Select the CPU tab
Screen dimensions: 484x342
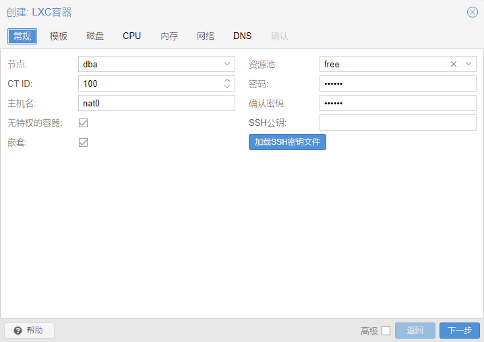pyautogui.click(x=132, y=36)
